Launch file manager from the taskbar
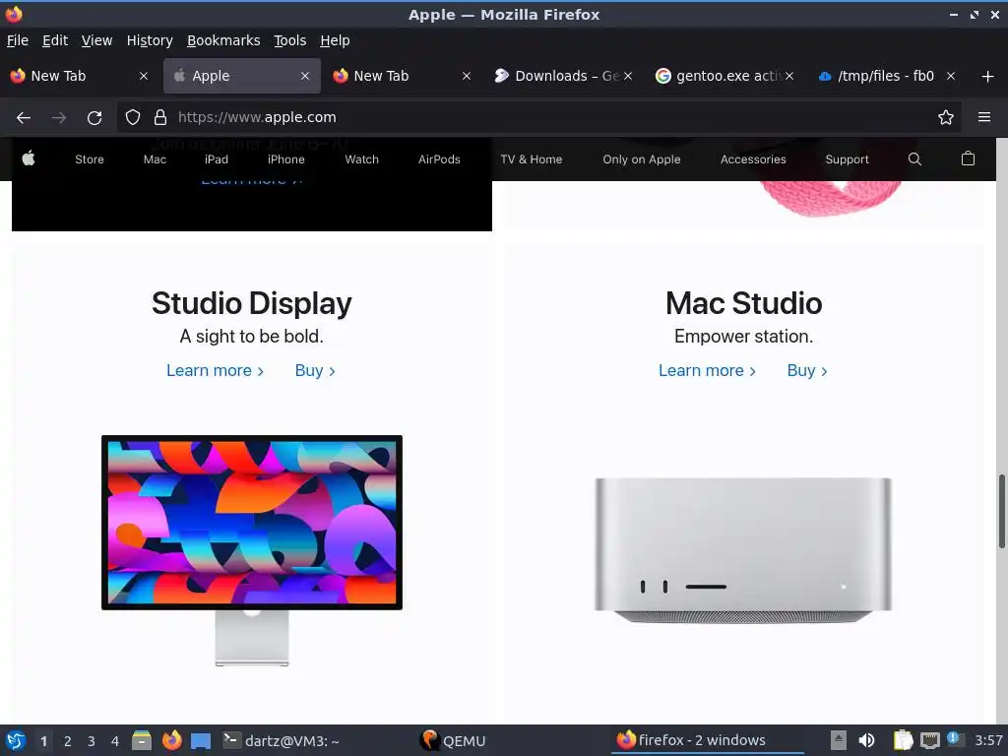The height and width of the screenshot is (756, 1008). tap(142, 740)
